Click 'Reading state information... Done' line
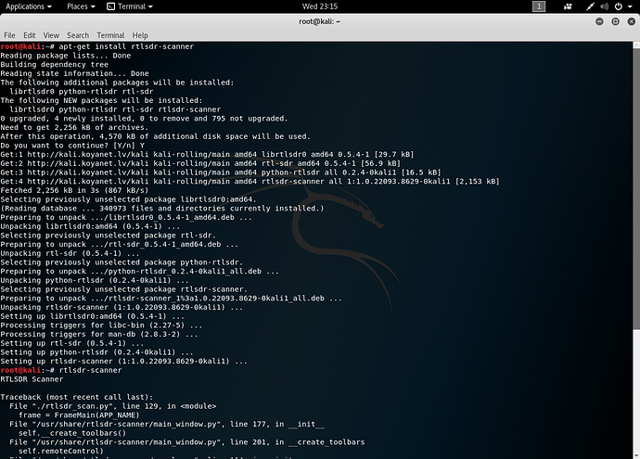 click(75, 73)
